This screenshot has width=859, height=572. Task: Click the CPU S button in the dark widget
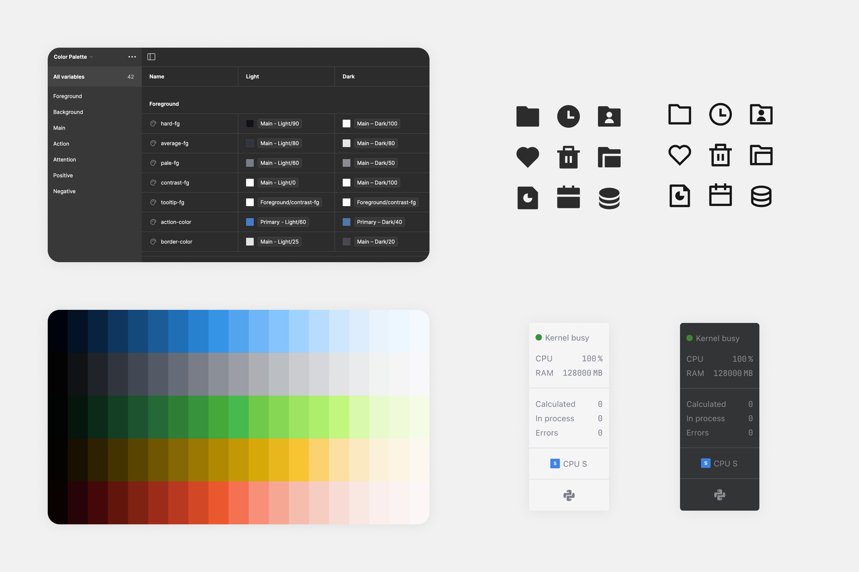pos(719,463)
